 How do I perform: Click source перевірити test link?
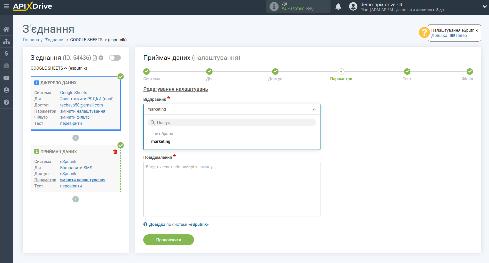71,124
